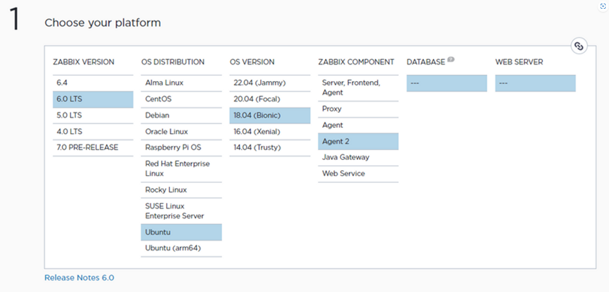This screenshot has width=609, height=292.
Task: Choose Rocky Linux distribution
Action: (x=181, y=190)
